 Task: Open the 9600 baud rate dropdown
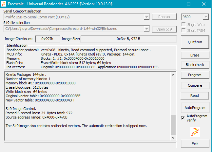[x=206, y=17]
